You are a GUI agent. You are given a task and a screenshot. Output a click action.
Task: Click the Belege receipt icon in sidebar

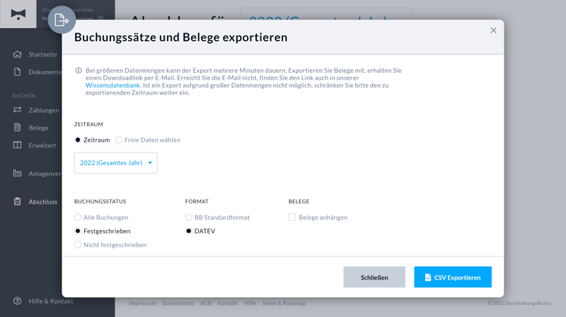18,128
